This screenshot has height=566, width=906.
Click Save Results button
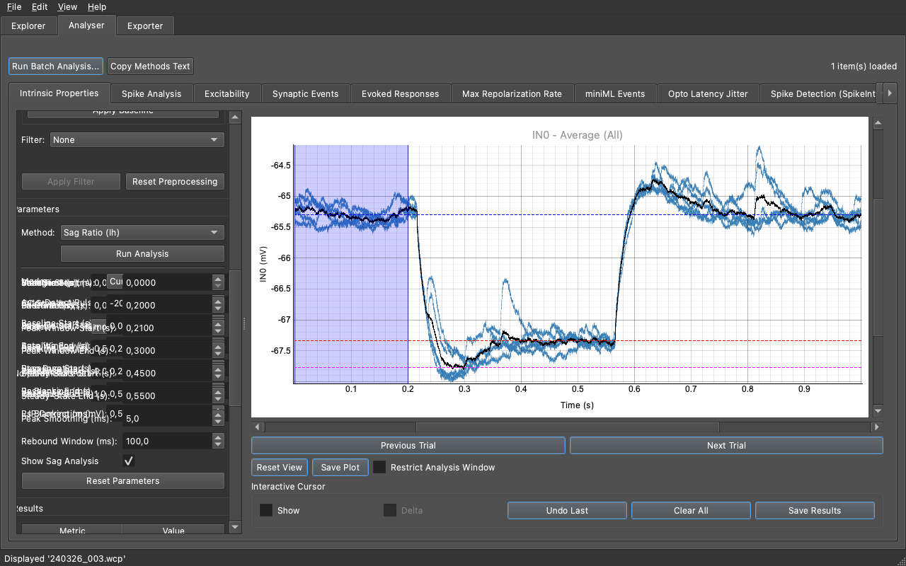tap(815, 511)
